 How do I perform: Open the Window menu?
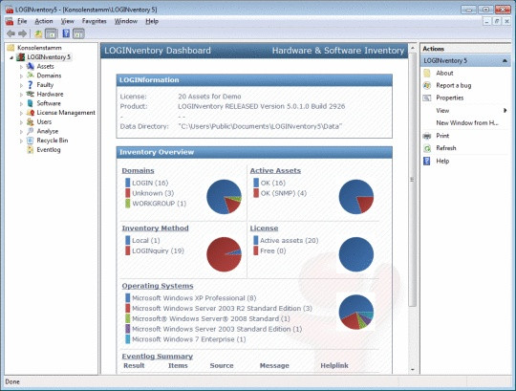(126, 21)
